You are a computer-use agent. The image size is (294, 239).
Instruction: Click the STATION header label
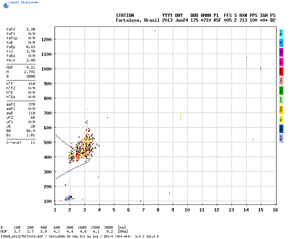point(125,15)
